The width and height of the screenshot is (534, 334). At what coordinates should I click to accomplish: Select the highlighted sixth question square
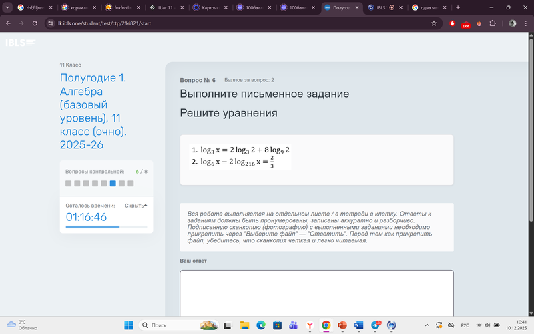click(113, 183)
